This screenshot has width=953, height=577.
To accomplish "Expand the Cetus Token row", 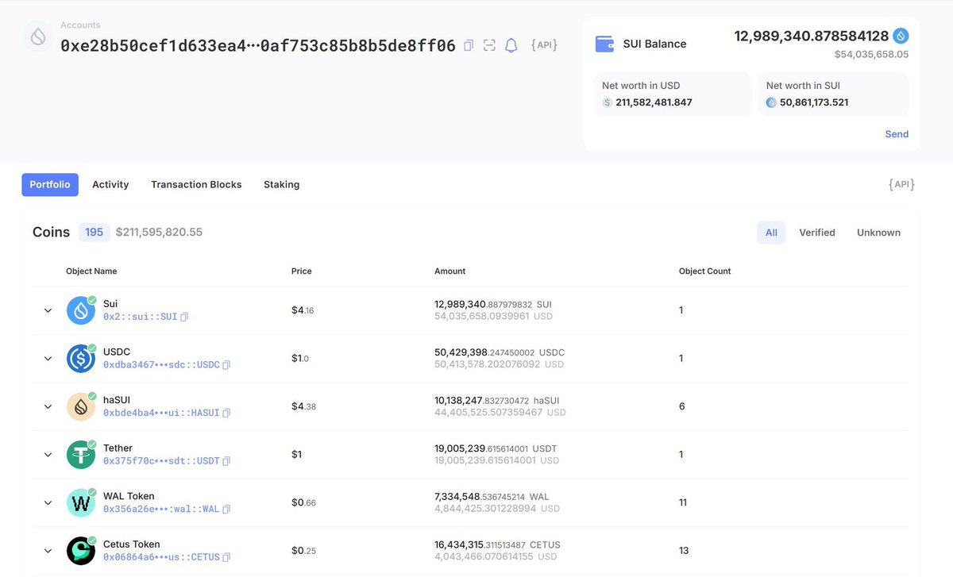I will pos(48,551).
